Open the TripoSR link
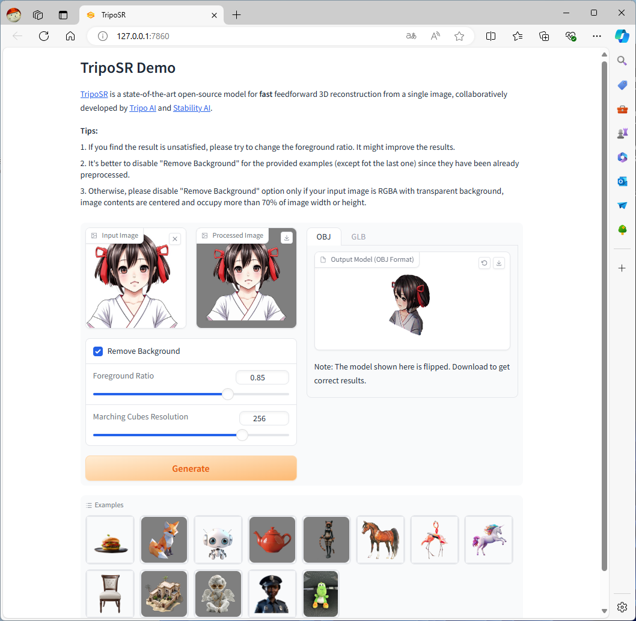 tap(94, 94)
